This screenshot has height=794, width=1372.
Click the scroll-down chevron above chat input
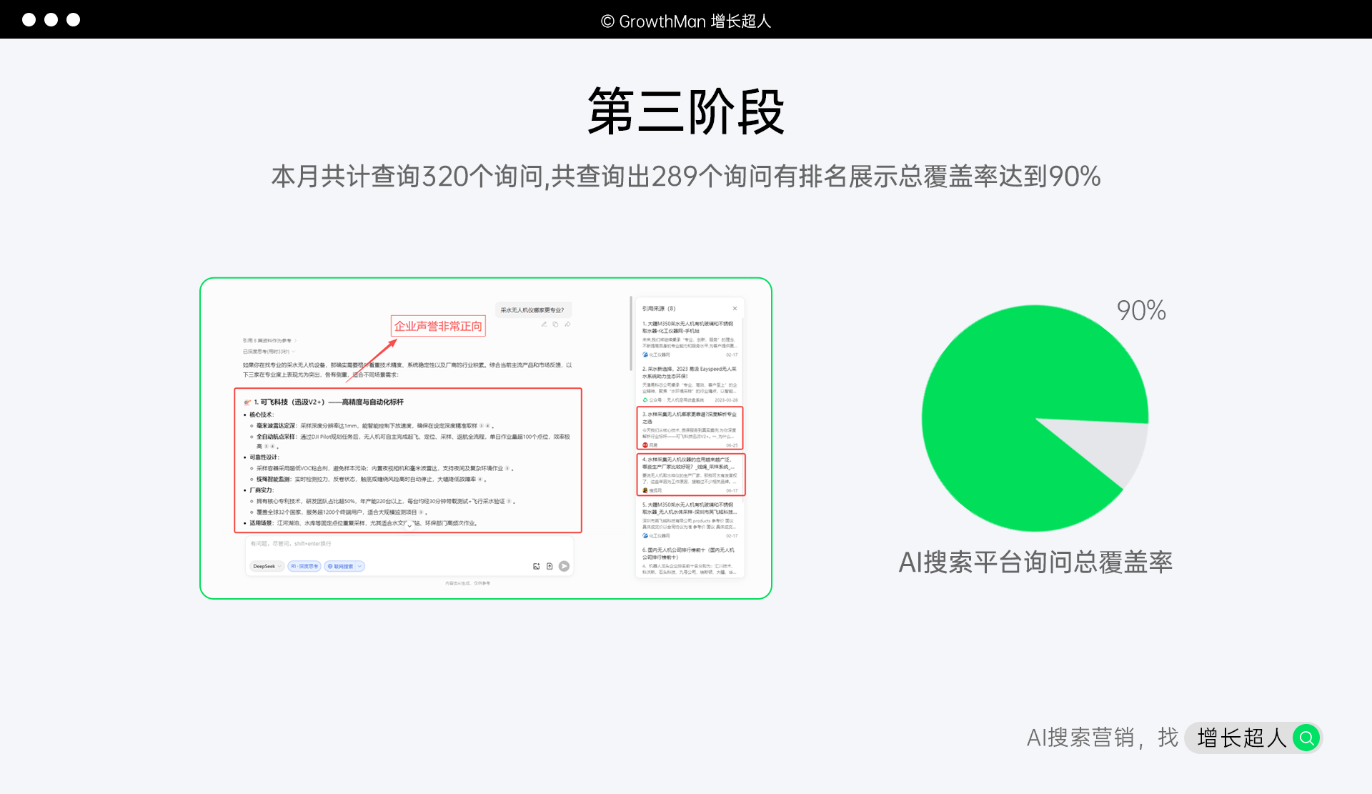click(x=409, y=526)
